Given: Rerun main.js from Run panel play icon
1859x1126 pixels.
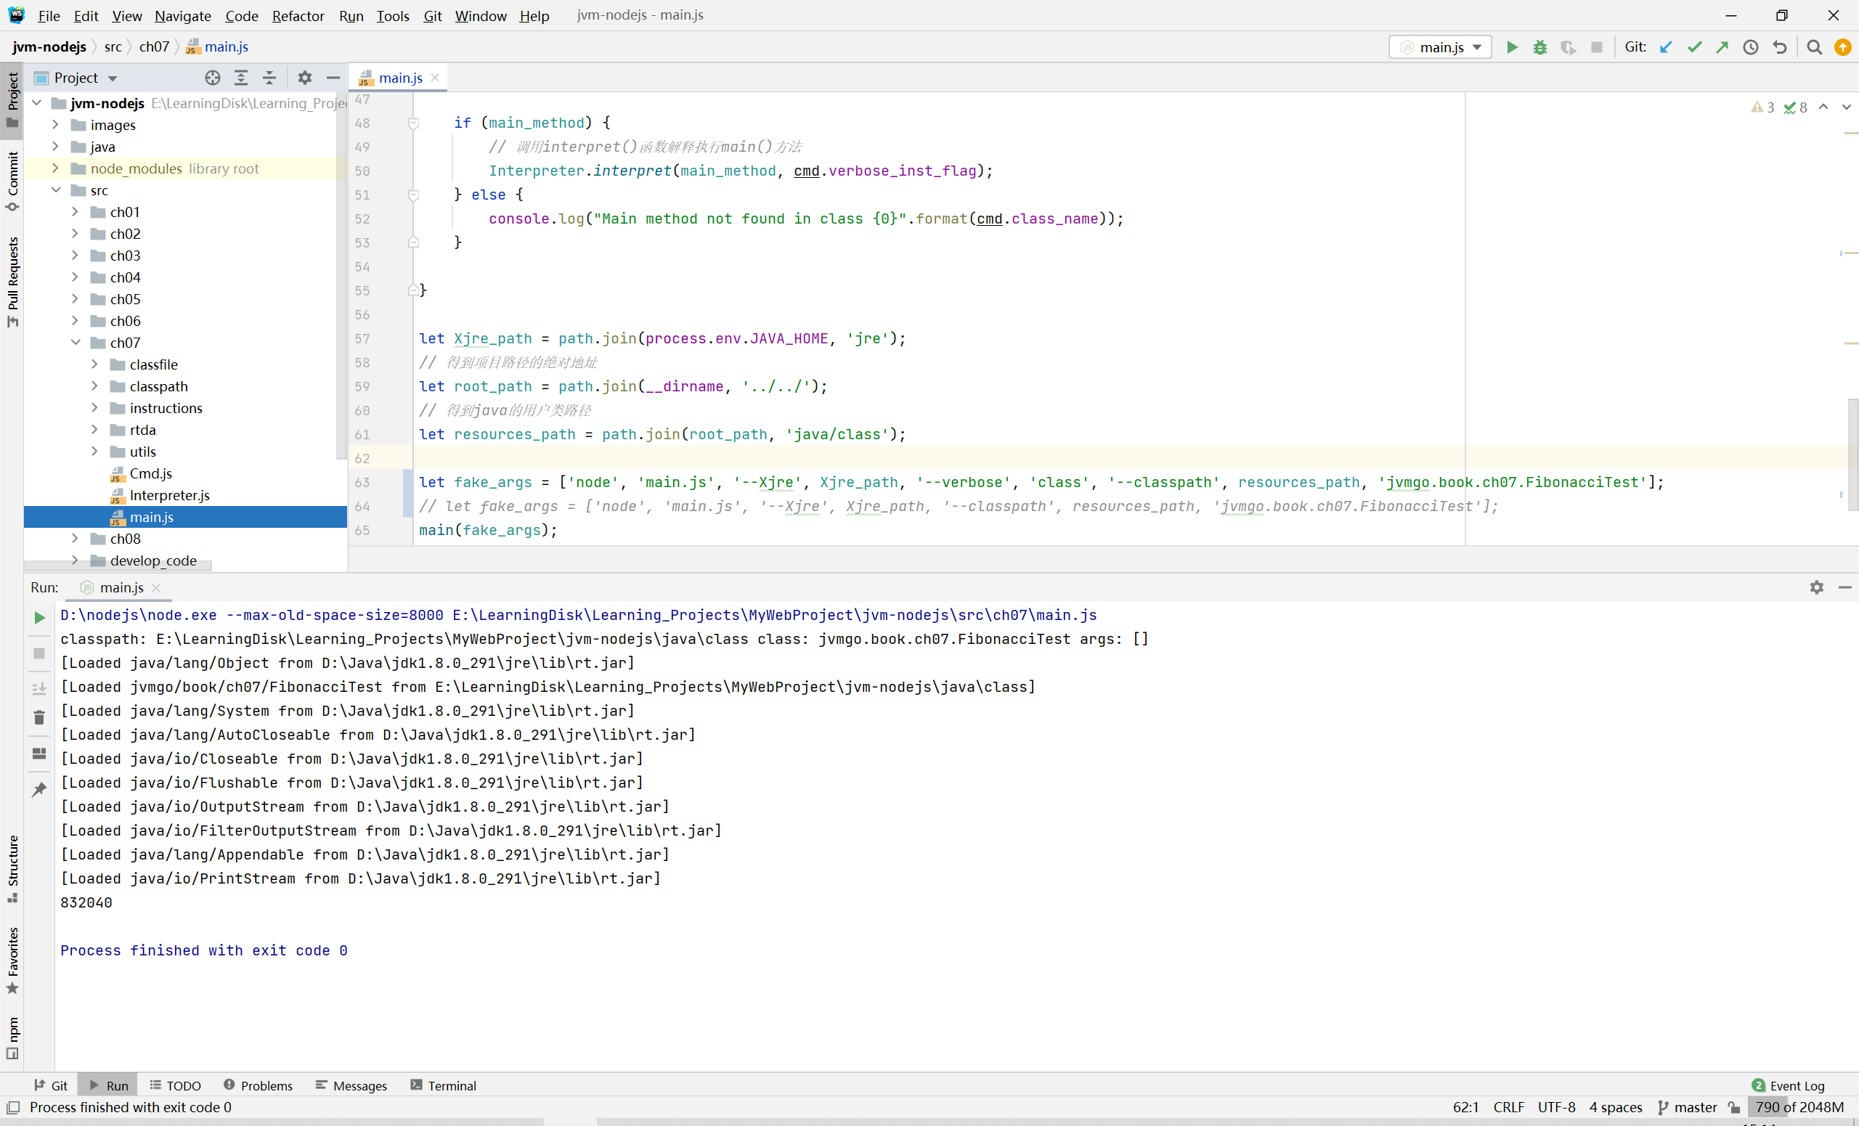Looking at the screenshot, I should pyautogui.click(x=39, y=618).
